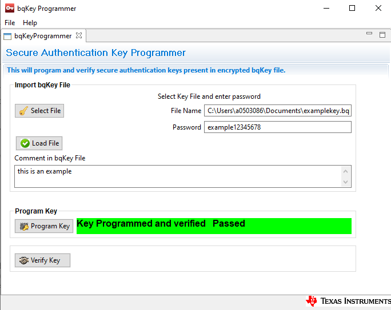Click the 'Comment in bqKey File' label
The width and height of the screenshot is (391, 310).
pos(50,158)
